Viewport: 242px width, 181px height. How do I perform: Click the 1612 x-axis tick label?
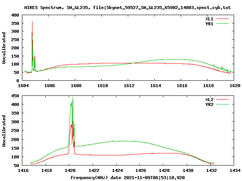(x=129, y=86)
